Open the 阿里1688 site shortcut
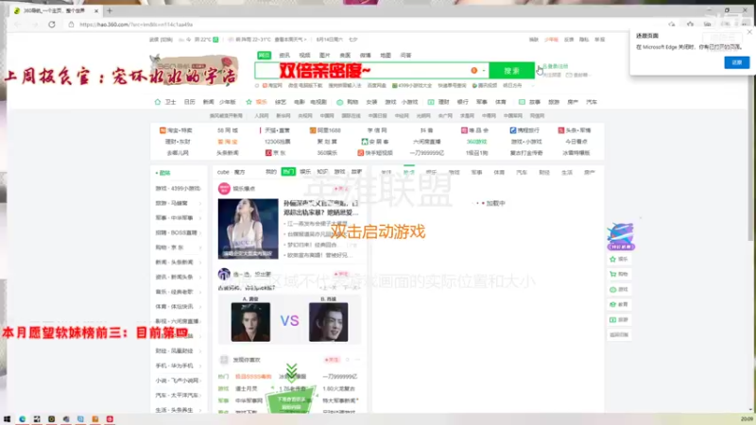This screenshot has height=425, width=756. click(x=325, y=130)
